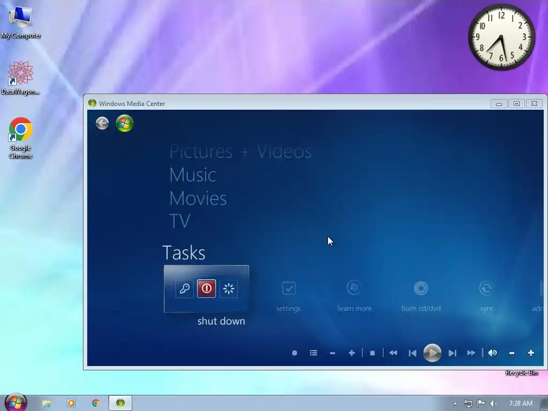This screenshot has width=548, height=411.
Task: Select My Computer desktop icon
Action: point(21,22)
